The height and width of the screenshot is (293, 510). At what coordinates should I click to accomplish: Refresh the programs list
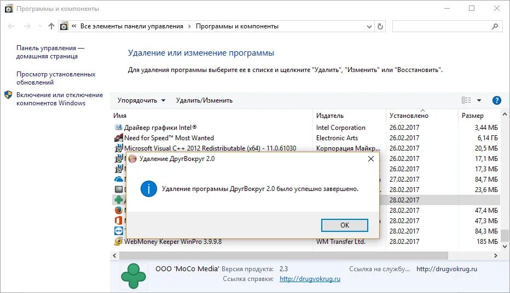click(380, 27)
